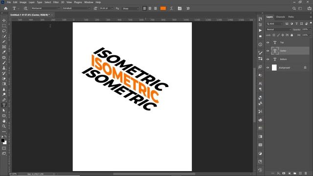Select the Path Selection arrow tool
Screen dimensions: 313x176
4,110
